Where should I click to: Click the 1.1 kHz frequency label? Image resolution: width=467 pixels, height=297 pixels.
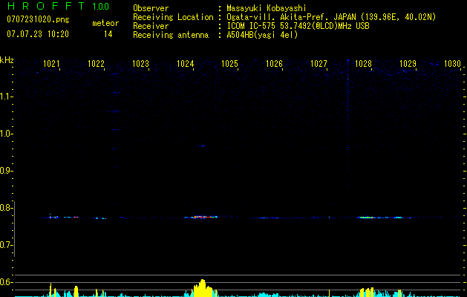[x=5, y=97]
